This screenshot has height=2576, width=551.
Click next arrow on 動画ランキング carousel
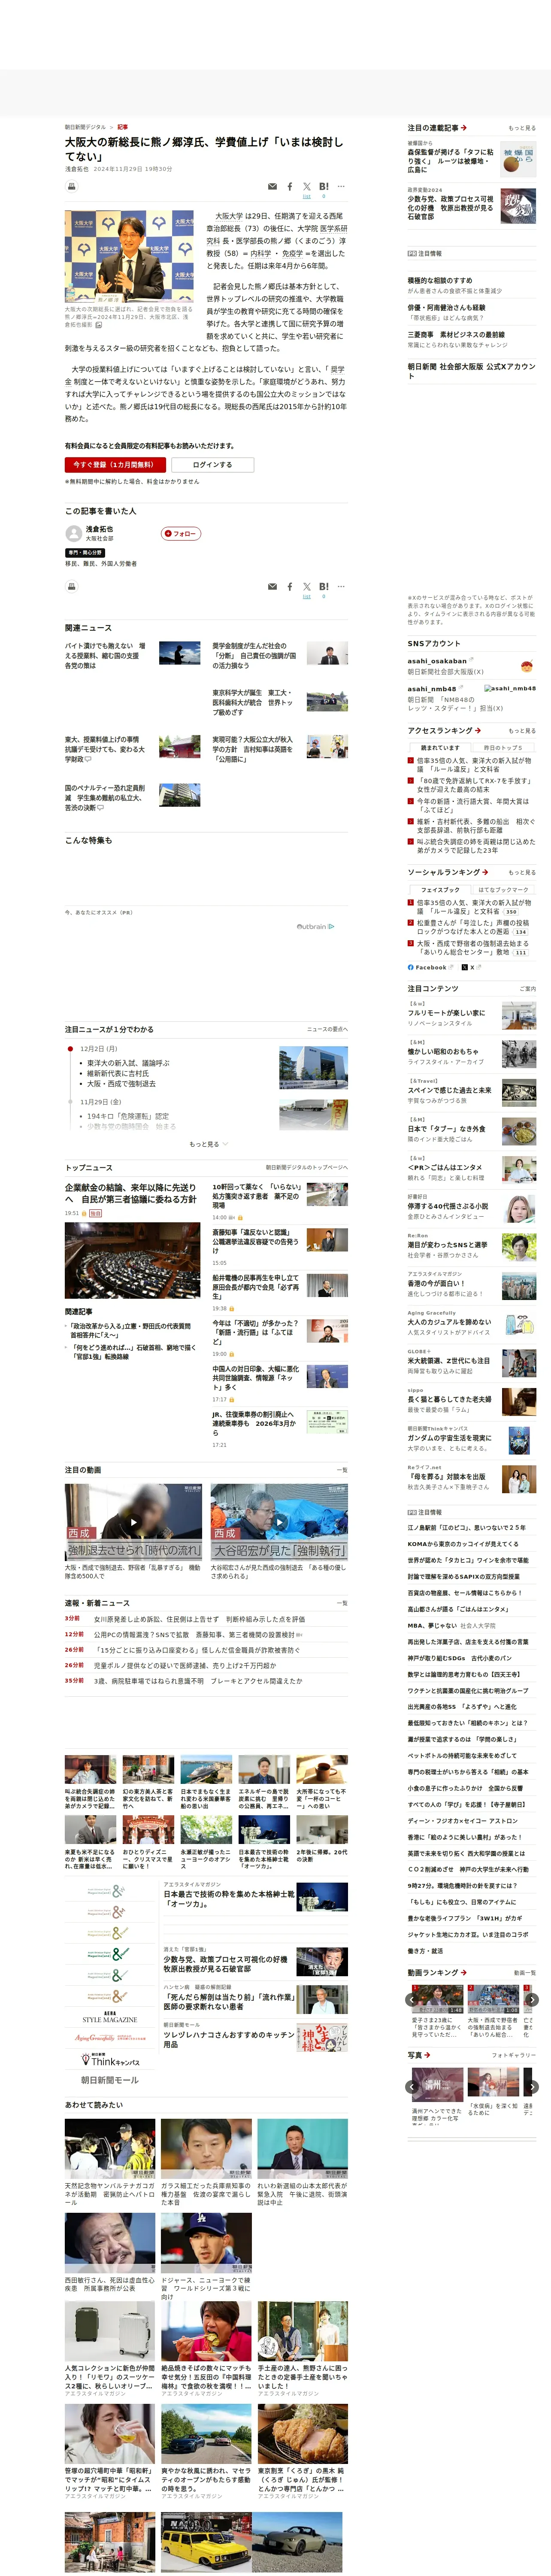[532, 2000]
